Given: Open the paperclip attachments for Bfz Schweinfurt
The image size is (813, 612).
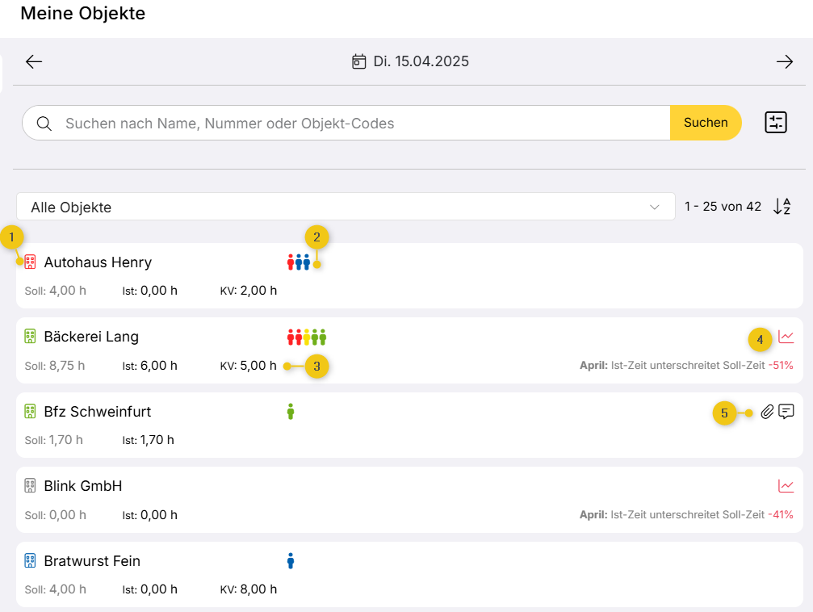Looking at the screenshot, I should click(x=767, y=412).
